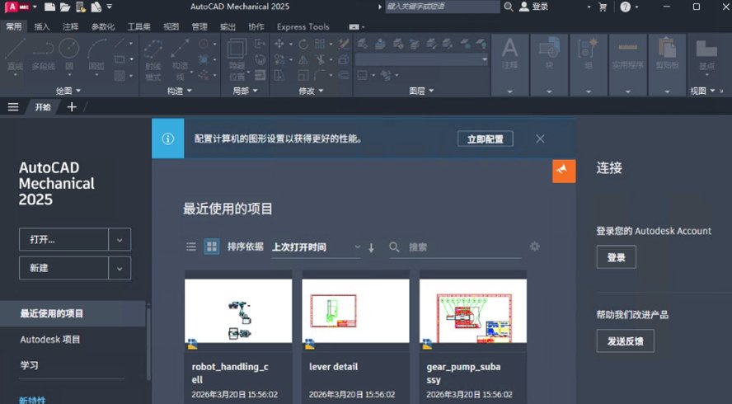Click the 打开... button
This screenshot has height=404, width=732.
click(x=63, y=240)
